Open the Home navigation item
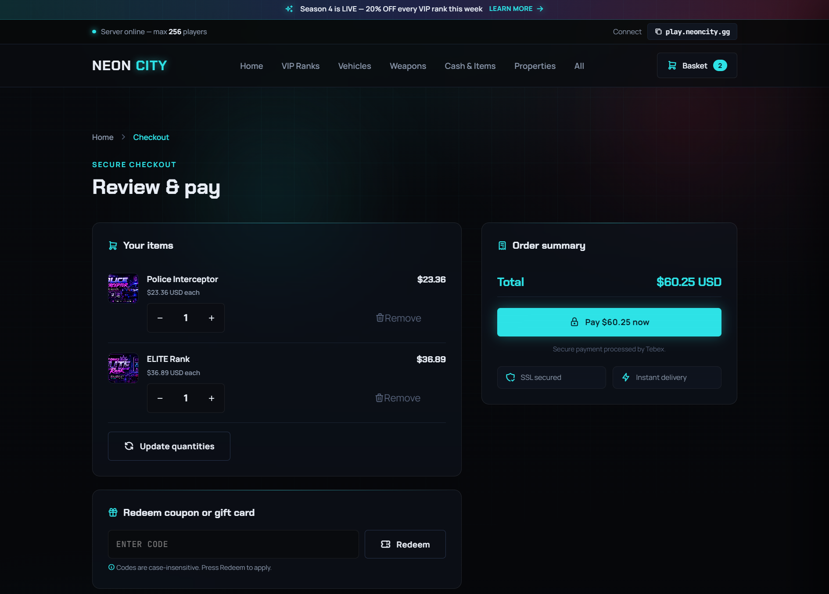829x594 pixels. click(251, 66)
